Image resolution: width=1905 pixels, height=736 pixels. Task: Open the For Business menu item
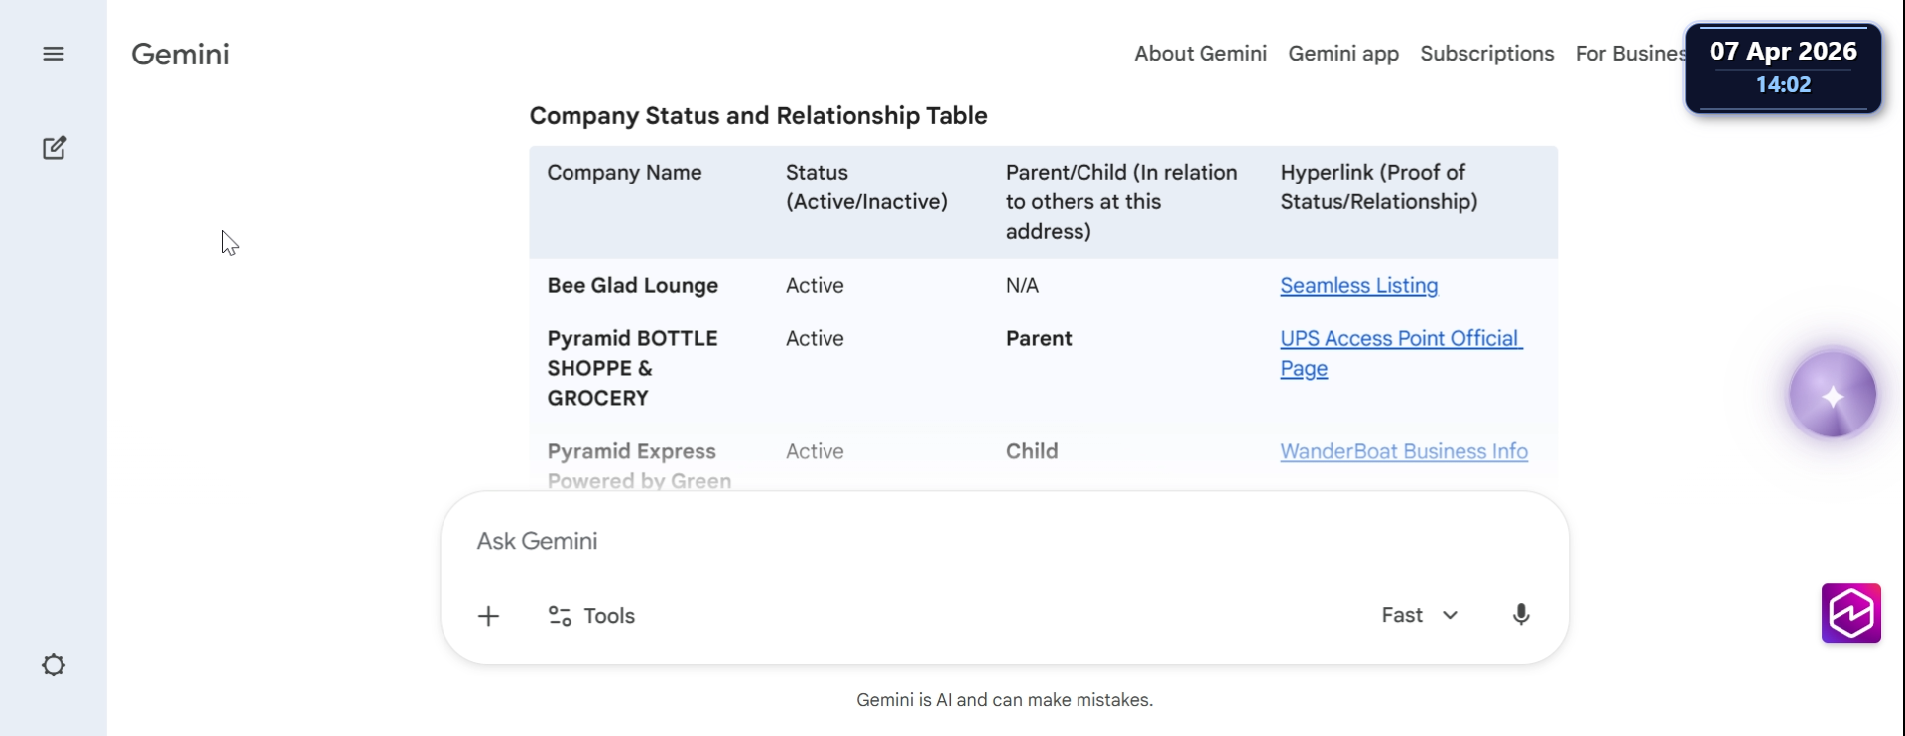[1628, 54]
